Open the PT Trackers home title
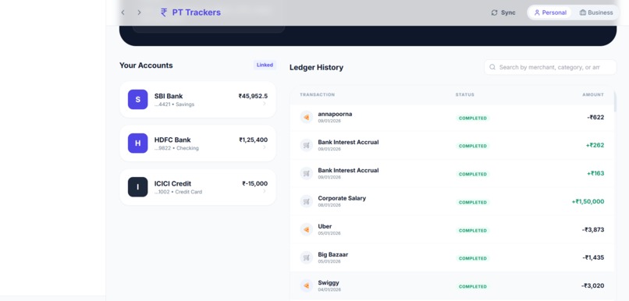The height and width of the screenshot is (301, 629). click(x=196, y=12)
